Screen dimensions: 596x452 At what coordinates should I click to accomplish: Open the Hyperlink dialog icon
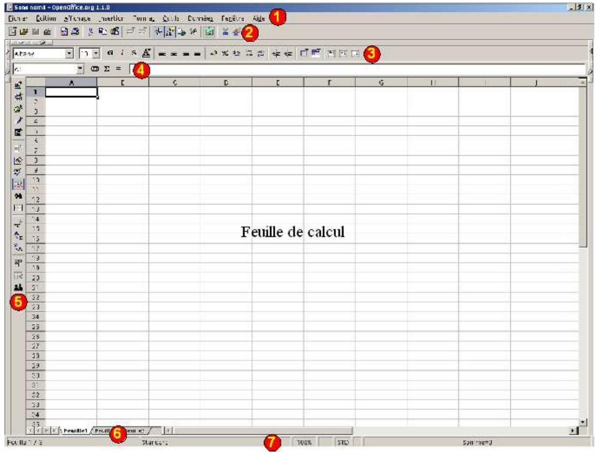pyautogui.click(x=182, y=32)
